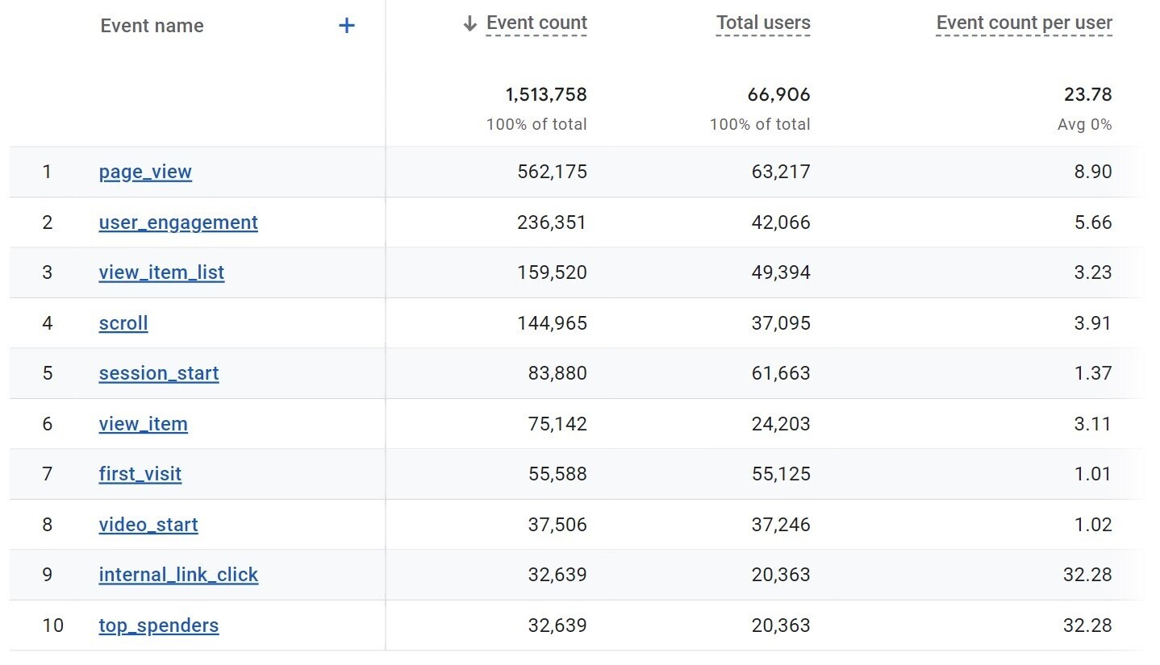Open the scroll event report

[x=123, y=323]
